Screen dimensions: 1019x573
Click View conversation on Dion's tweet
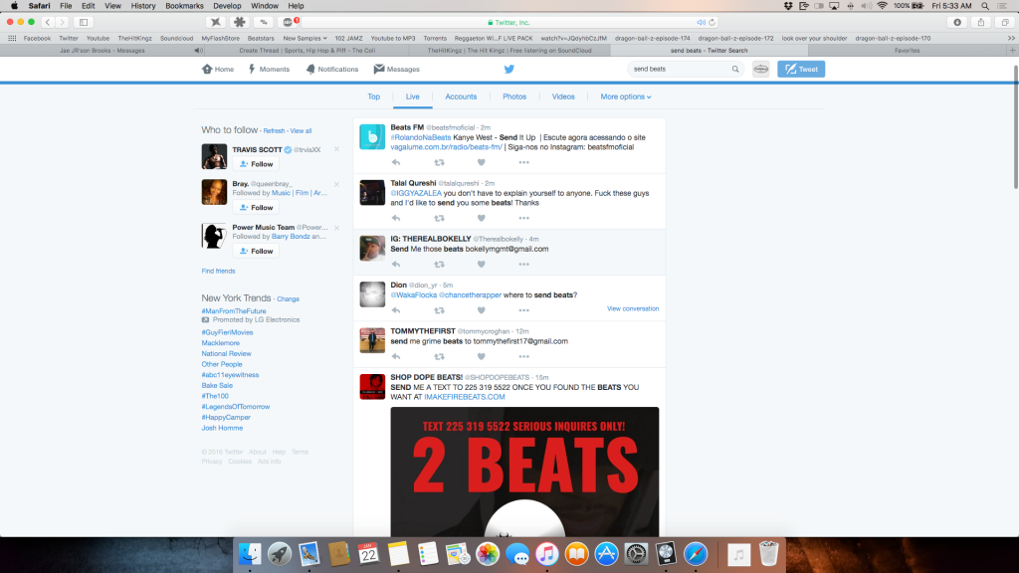pos(633,308)
